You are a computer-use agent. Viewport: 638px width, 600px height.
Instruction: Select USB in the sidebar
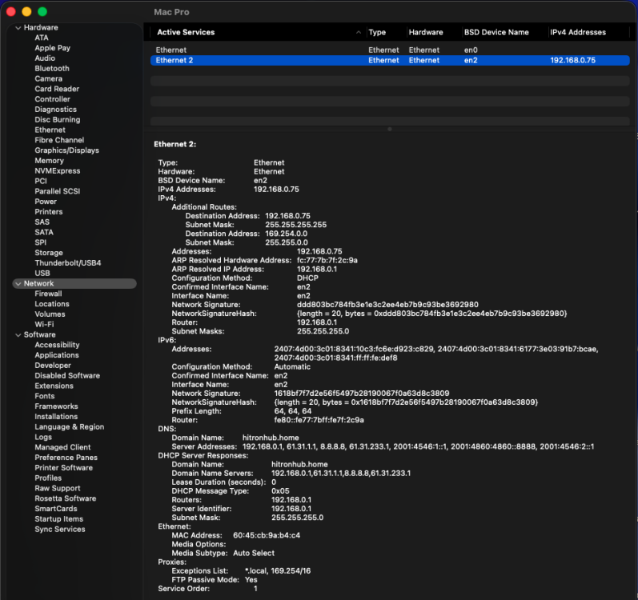42,274
